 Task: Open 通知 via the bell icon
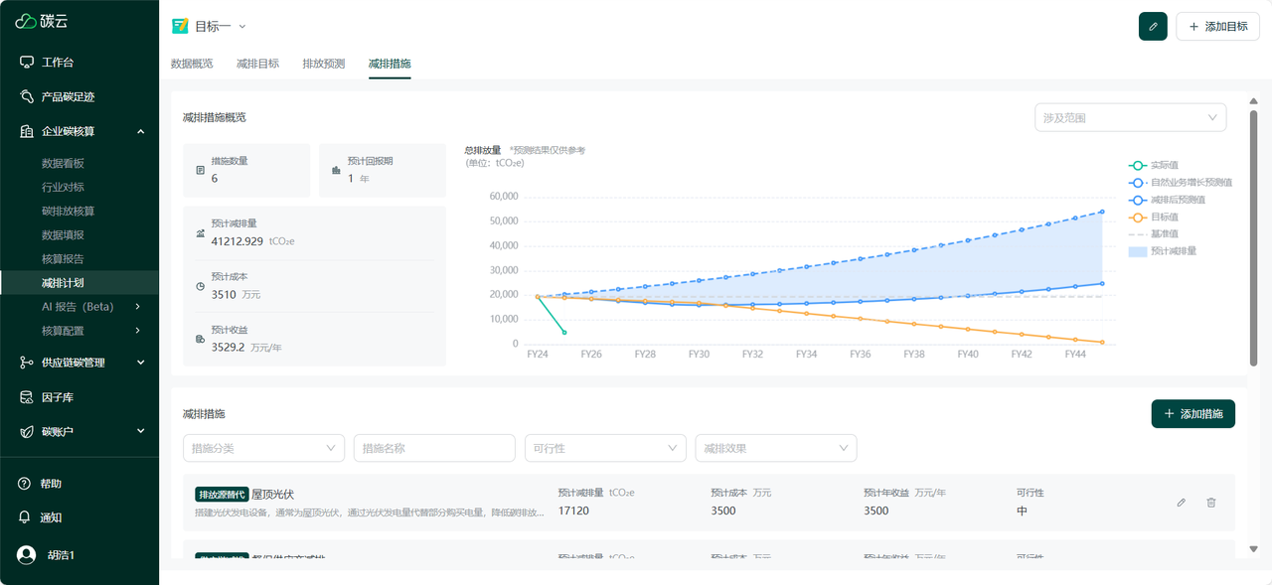pos(25,517)
